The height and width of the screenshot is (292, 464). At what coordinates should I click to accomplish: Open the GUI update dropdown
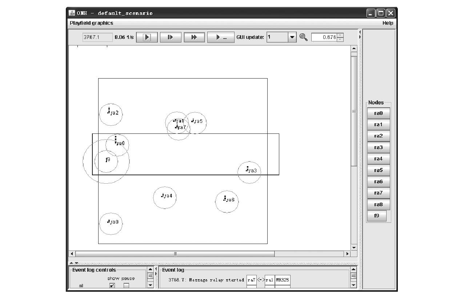(x=292, y=37)
